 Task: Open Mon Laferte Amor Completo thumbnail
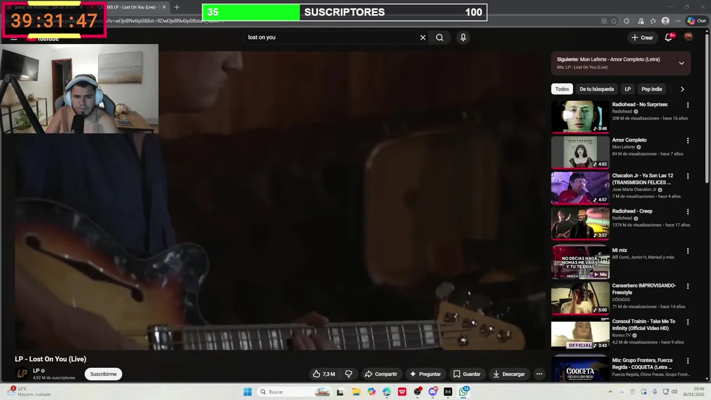[580, 152]
